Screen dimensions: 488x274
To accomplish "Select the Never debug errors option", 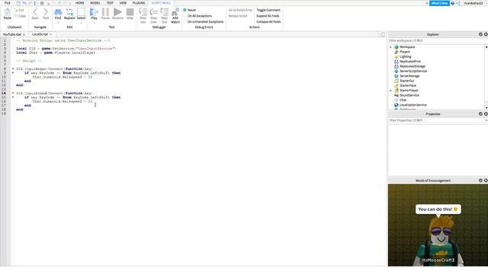I will [190, 10].
